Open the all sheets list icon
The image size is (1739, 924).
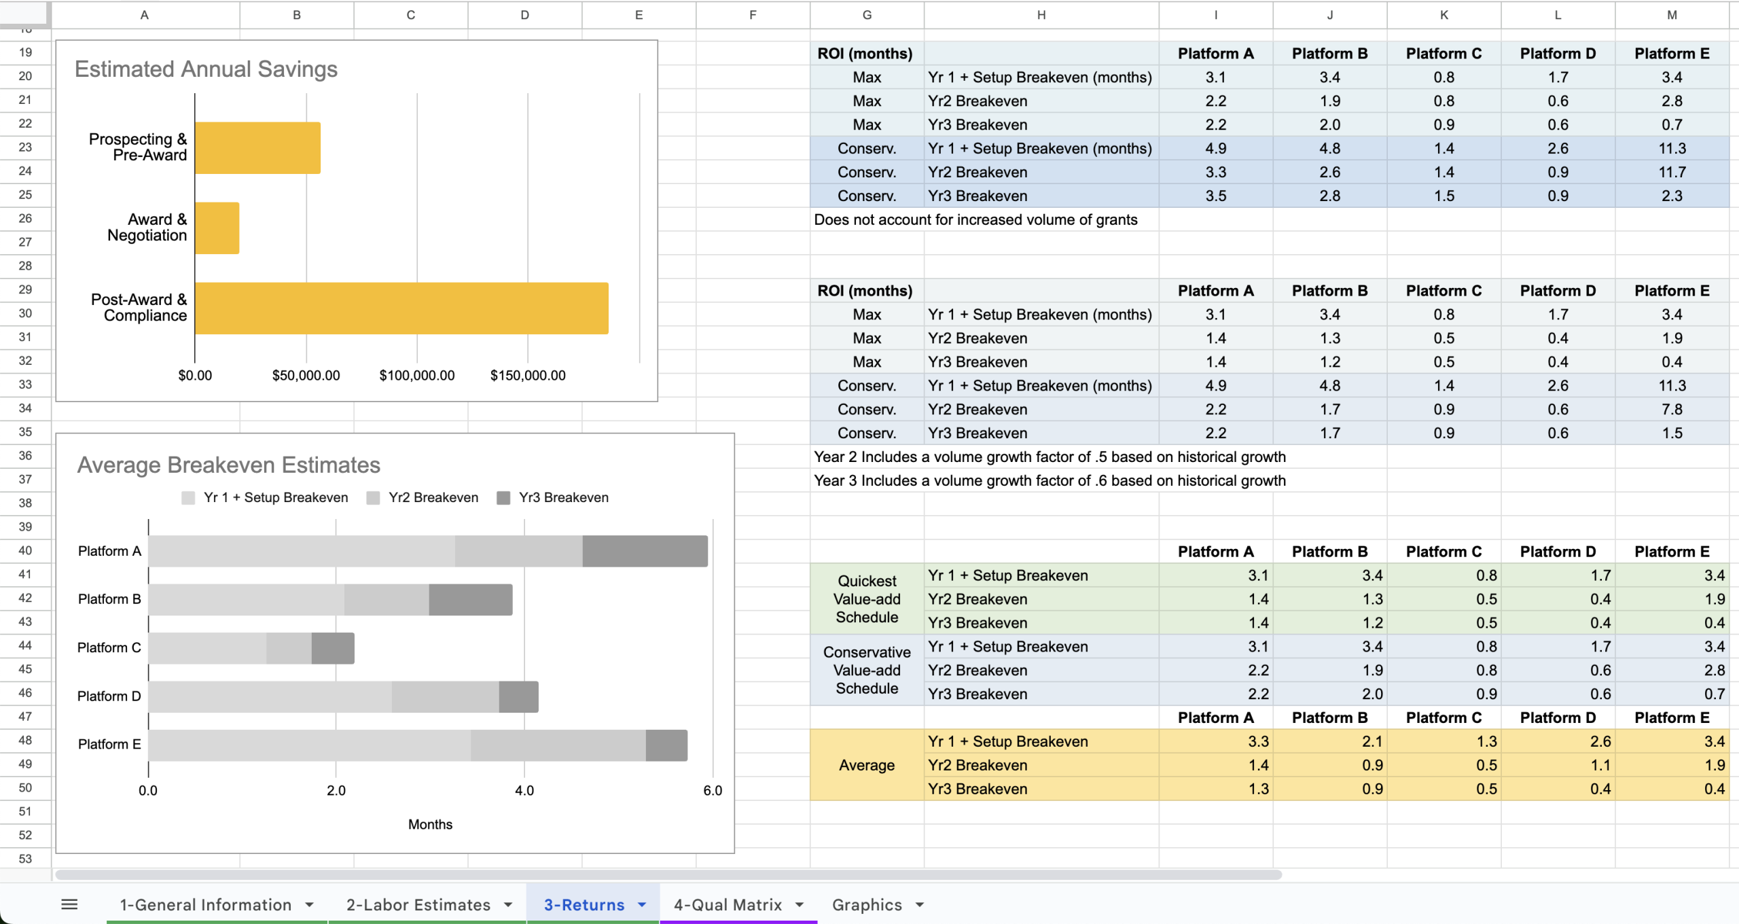click(69, 904)
